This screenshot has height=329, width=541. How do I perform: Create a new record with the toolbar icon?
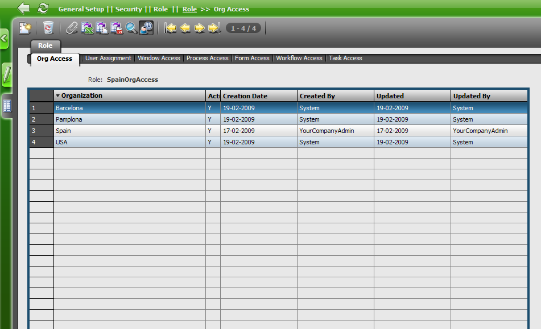point(25,28)
